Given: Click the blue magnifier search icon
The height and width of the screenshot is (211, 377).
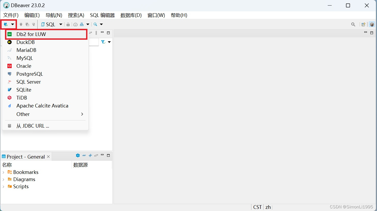Looking at the screenshot, I should [95, 24].
